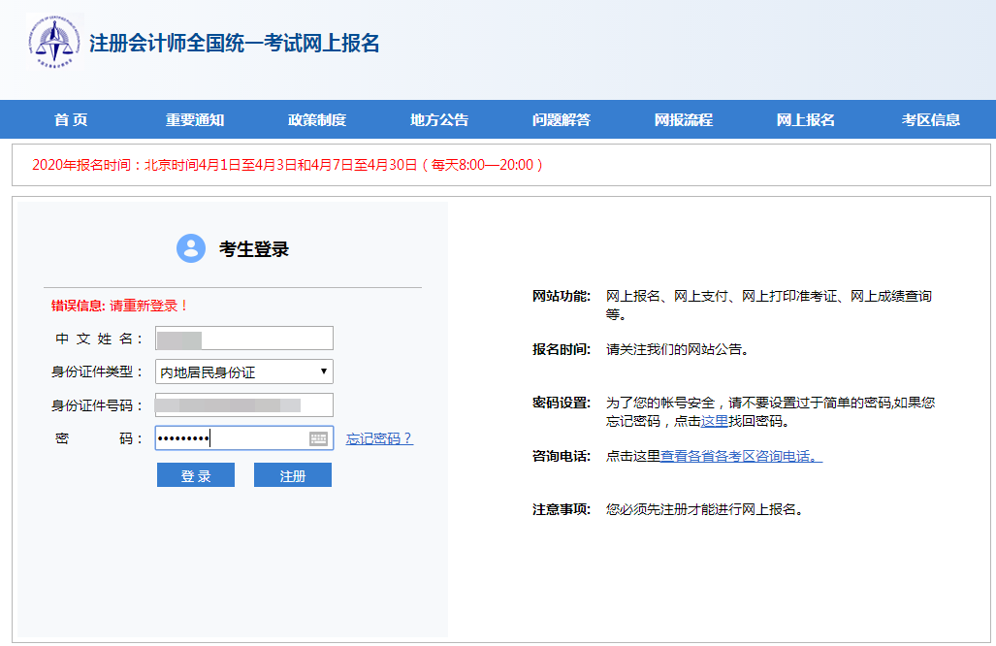The width and height of the screenshot is (996, 646).
Task: Click the 中文姓名 name input field
Action: (243, 338)
